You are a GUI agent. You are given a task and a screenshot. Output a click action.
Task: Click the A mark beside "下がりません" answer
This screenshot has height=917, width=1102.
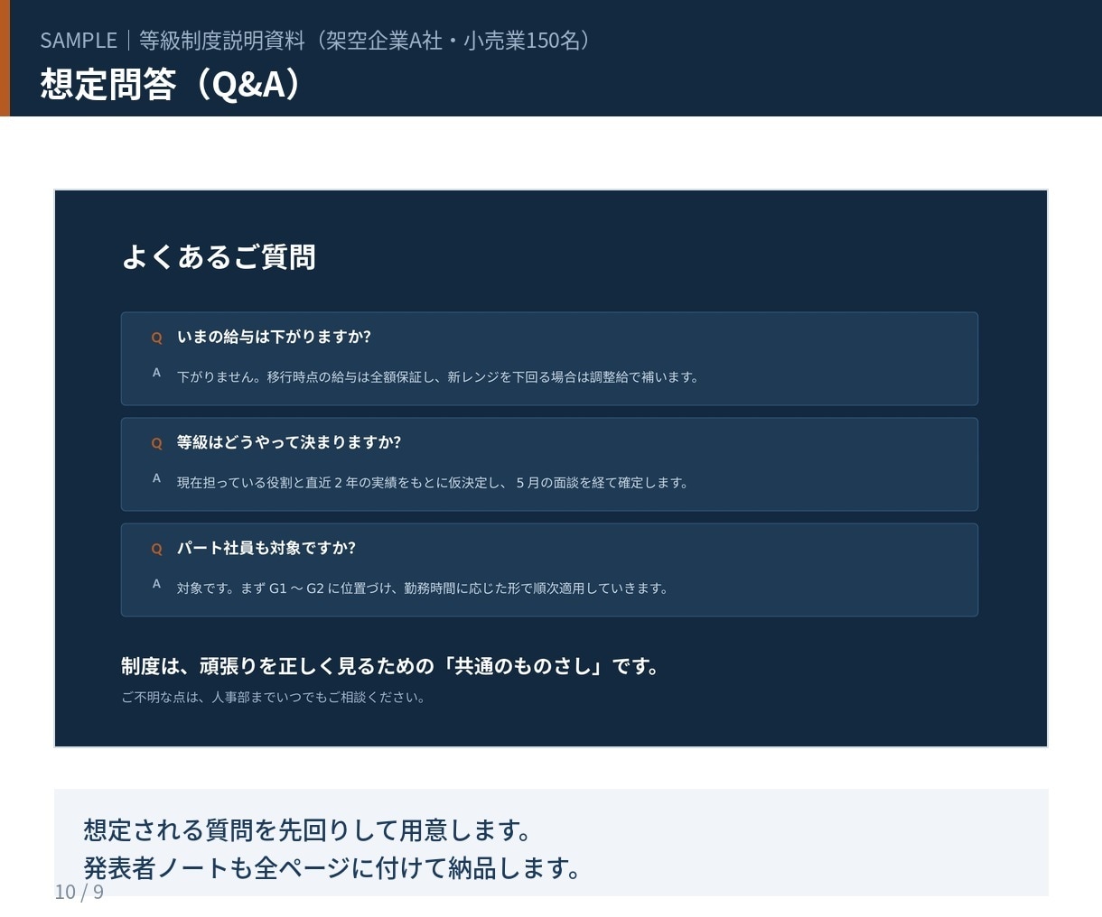coord(156,373)
